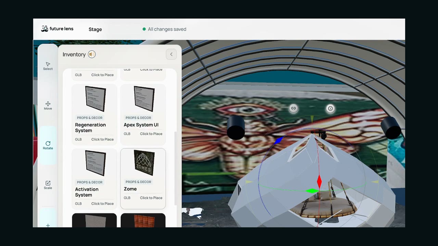This screenshot has height=246, width=438.
Task: Click to Place Activation System
Action: point(102,204)
